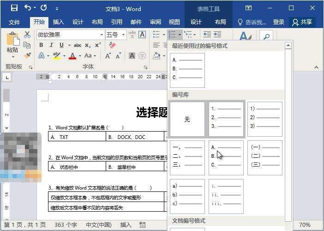Open the font color dropdown arrow

coord(80,56)
